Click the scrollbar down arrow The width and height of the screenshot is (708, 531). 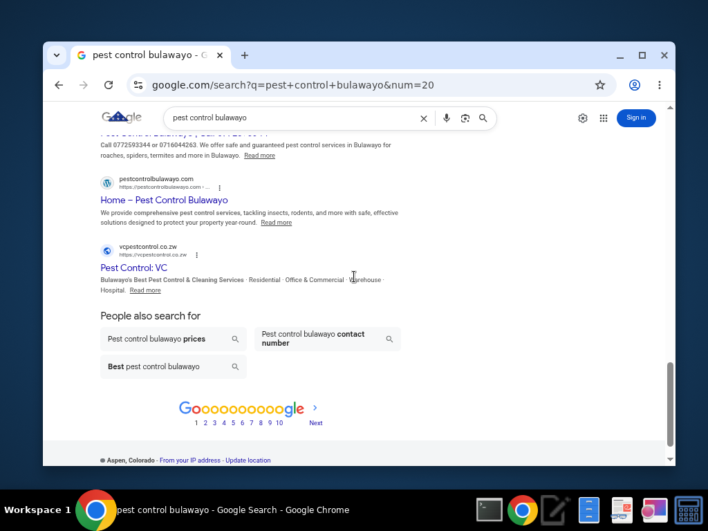pyautogui.click(x=670, y=459)
